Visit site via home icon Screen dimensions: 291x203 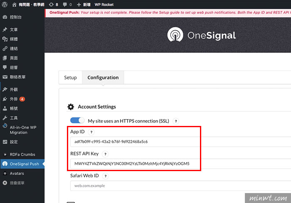point(14,5)
